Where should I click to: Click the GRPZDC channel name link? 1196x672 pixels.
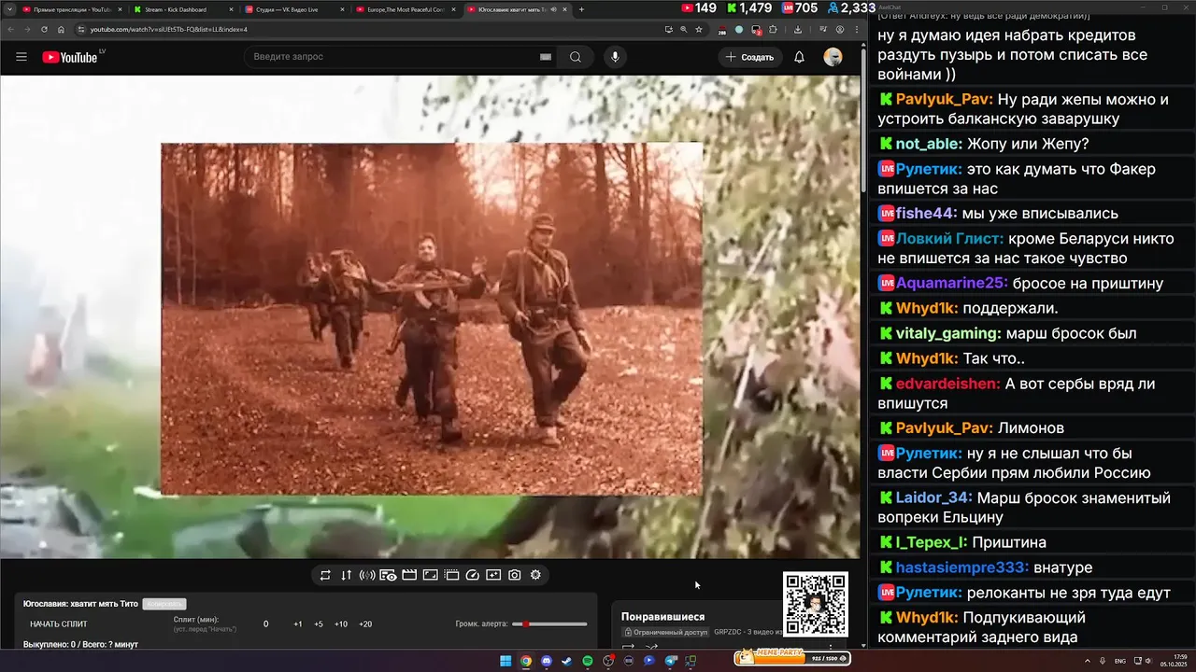coord(727,632)
